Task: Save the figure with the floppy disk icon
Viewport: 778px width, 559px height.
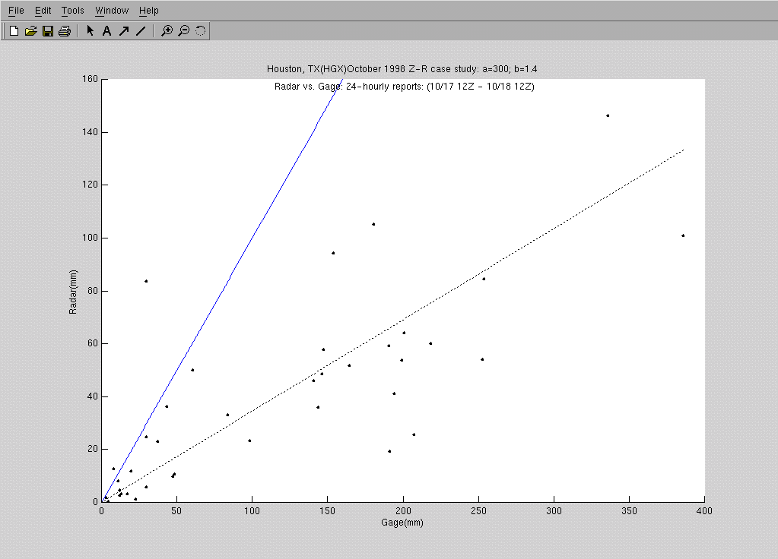Action: coord(48,30)
